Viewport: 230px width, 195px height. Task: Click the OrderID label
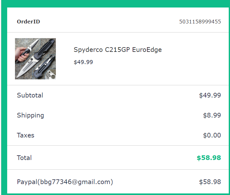[x=28, y=22]
